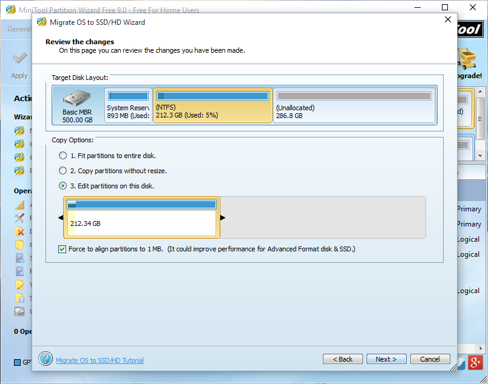Screen dimensions: 488x384
Task: Select the System Reserved 893 MB partition
Action: pyautogui.click(x=128, y=105)
